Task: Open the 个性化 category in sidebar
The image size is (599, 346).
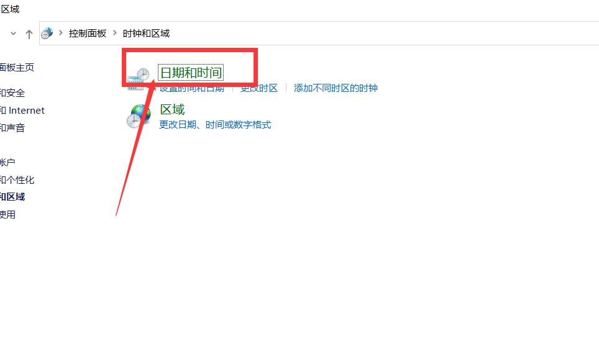Action: click(x=17, y=180)
